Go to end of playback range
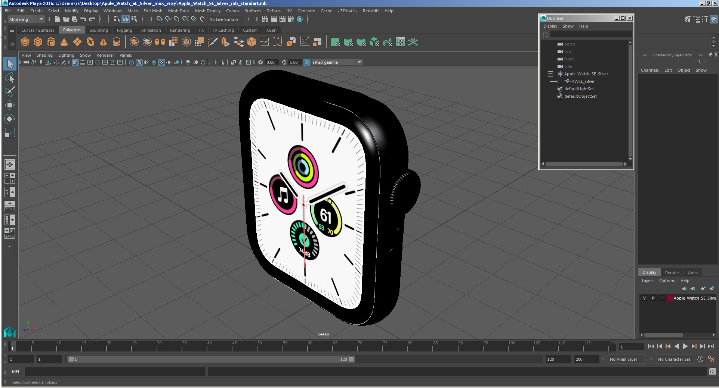 click(x=711, y=346)
